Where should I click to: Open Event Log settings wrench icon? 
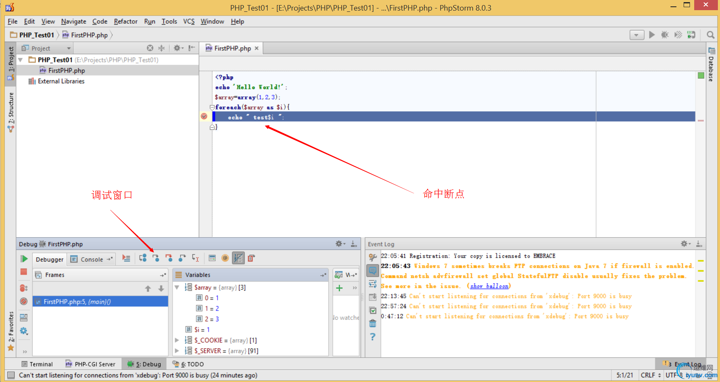[x=373, y=257]
